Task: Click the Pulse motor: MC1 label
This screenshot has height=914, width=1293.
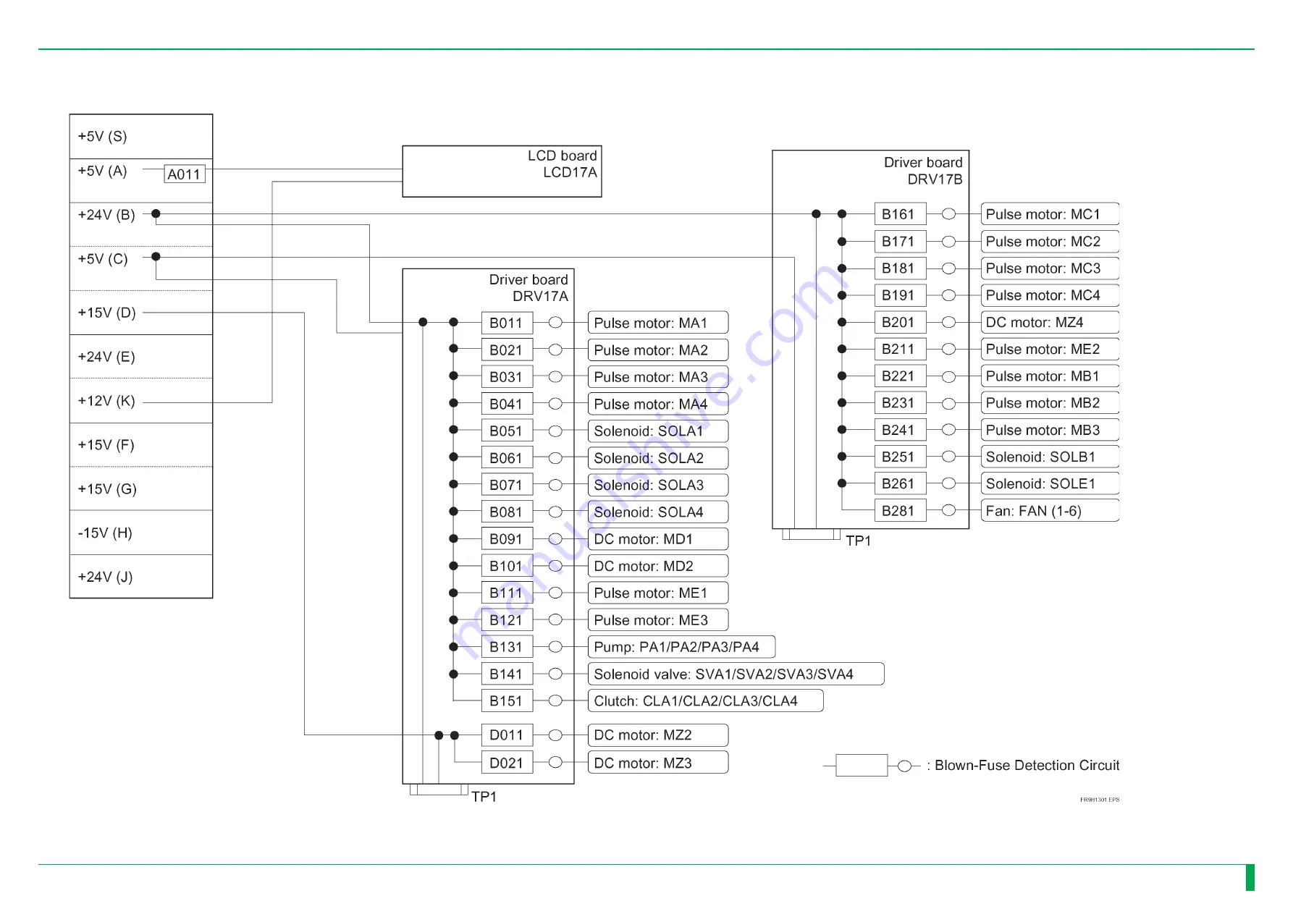Action: click(1050, 214)
